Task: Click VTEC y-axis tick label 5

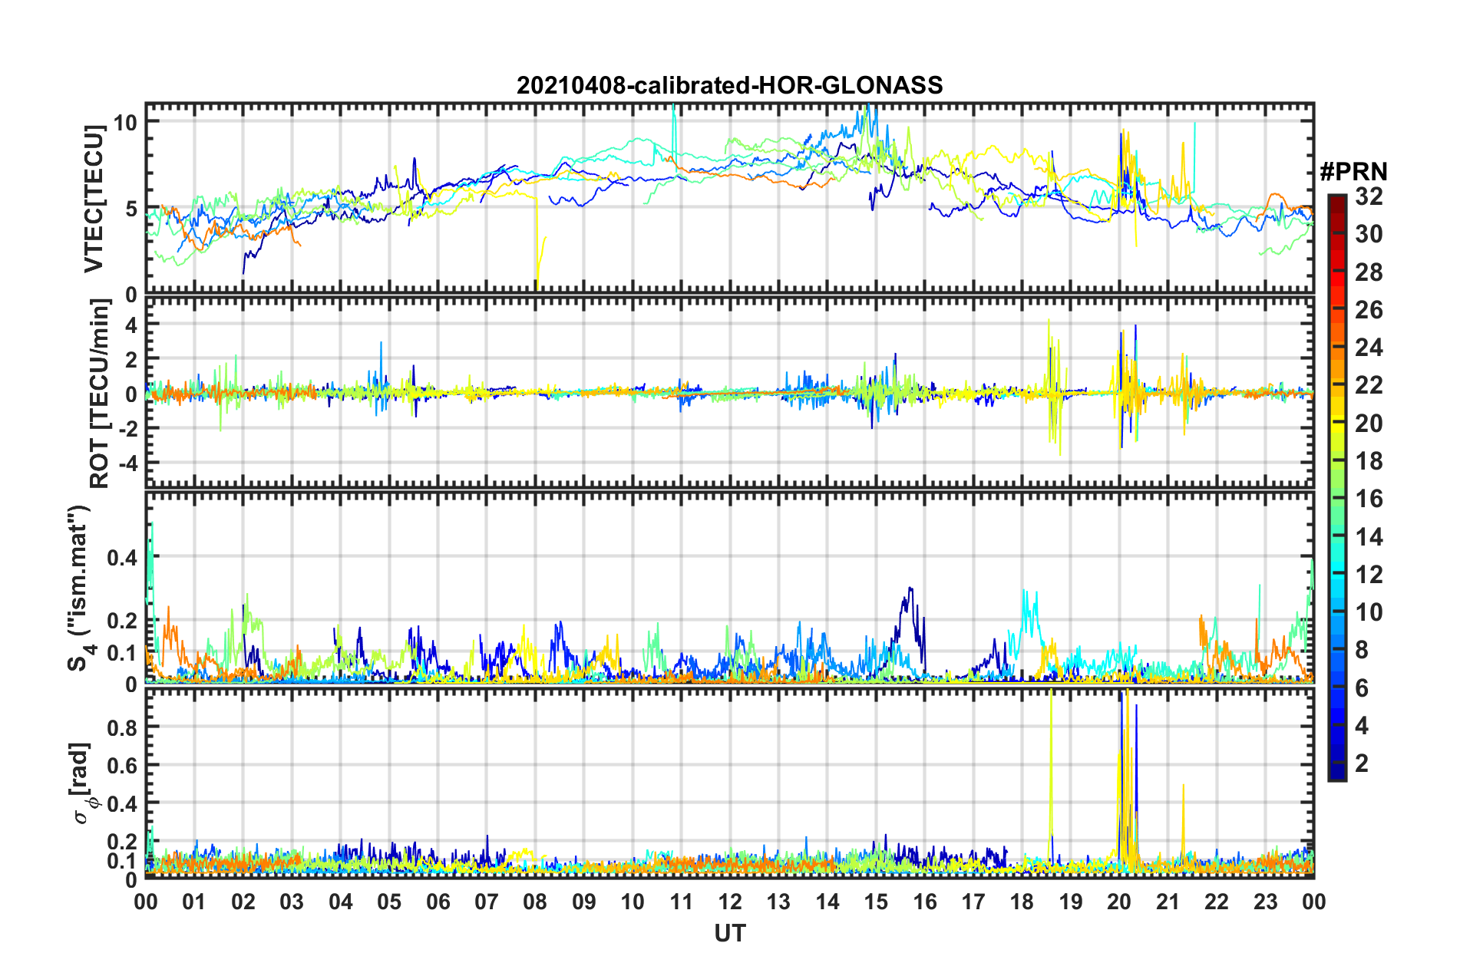Action: point(132,209)
